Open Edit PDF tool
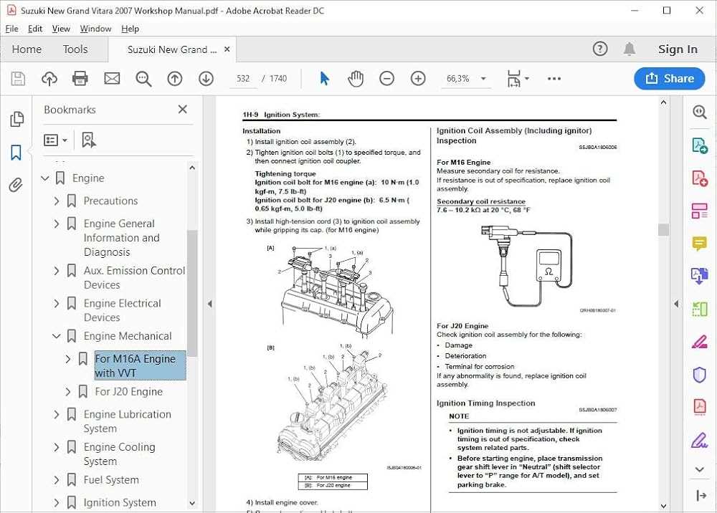The image size is (717, 513). pos(700,211)
